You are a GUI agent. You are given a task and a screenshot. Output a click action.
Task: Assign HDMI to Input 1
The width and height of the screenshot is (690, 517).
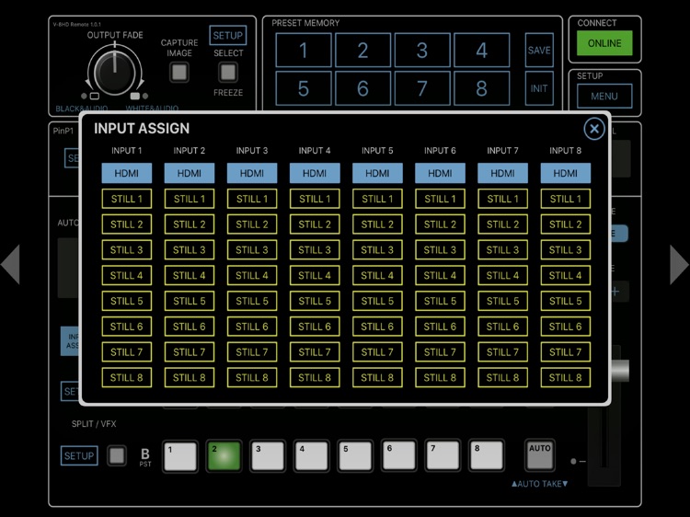(x=127, y=173)
